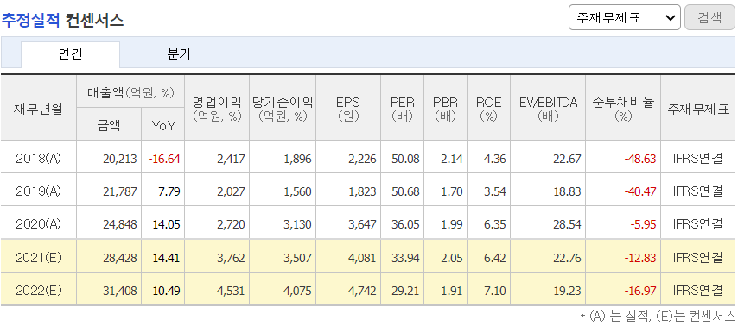This screenshot has width=738, height=326.
Task: Click the 2021 EPS value 4,081
Action: click(x=362, y=257)
